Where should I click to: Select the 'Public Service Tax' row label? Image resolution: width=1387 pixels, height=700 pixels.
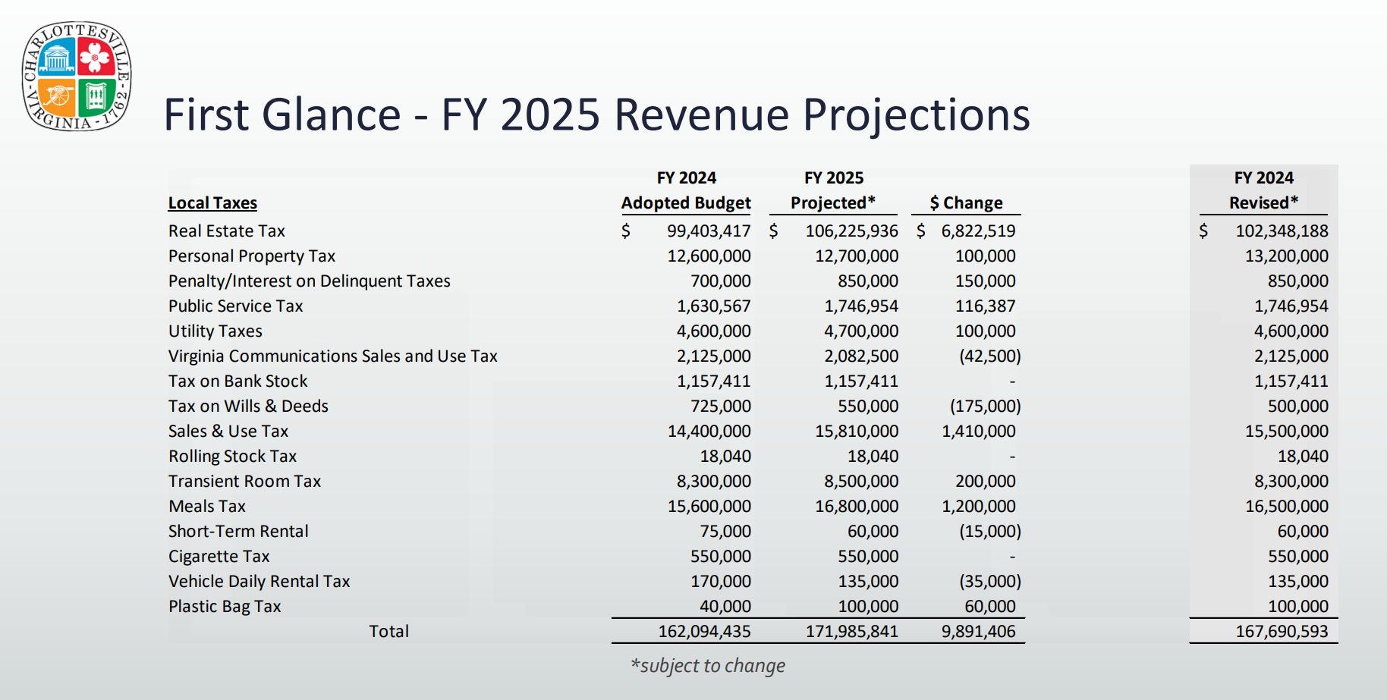pos(236,306)
